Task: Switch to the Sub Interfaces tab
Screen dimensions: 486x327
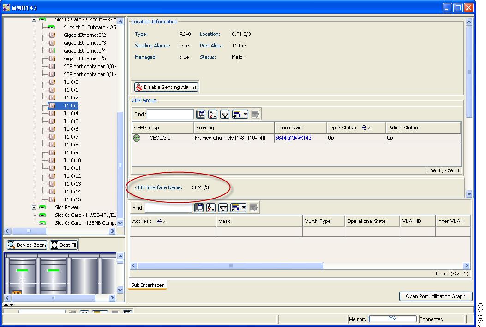Action: (148, 285)
